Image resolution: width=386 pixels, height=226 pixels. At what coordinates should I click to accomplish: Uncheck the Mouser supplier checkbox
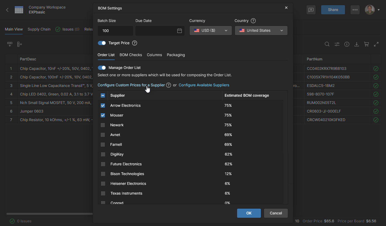[103, 115]
